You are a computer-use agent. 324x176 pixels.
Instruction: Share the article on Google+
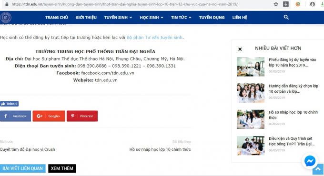(49, 116)
